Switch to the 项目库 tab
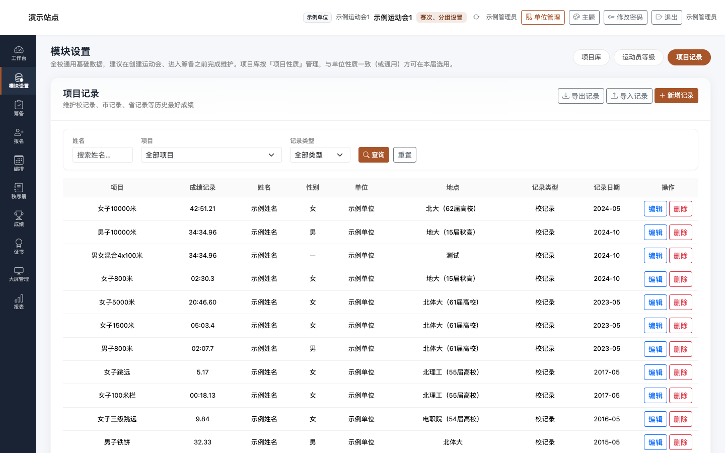 click(x=591, y=57)
